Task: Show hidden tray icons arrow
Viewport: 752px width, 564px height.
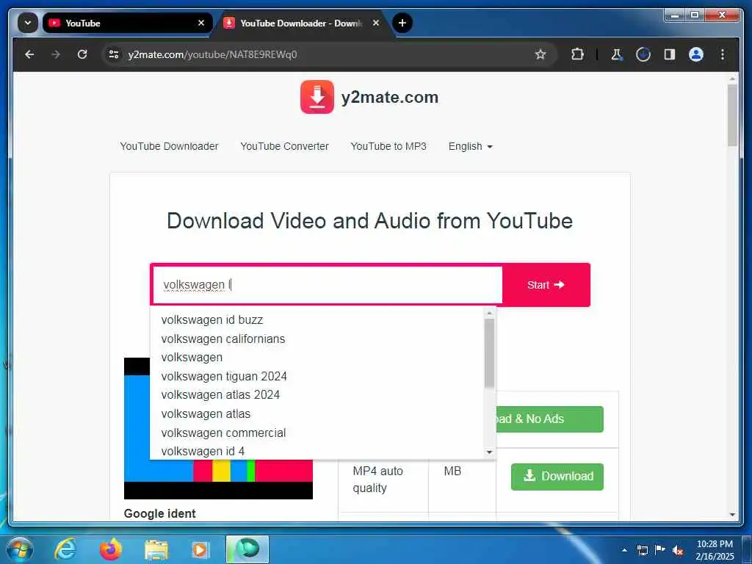Action: point(624,551)
